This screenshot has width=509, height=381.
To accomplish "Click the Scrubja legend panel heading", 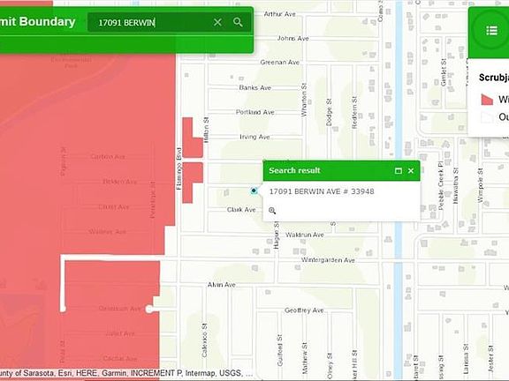I will (x=494, y=78).
